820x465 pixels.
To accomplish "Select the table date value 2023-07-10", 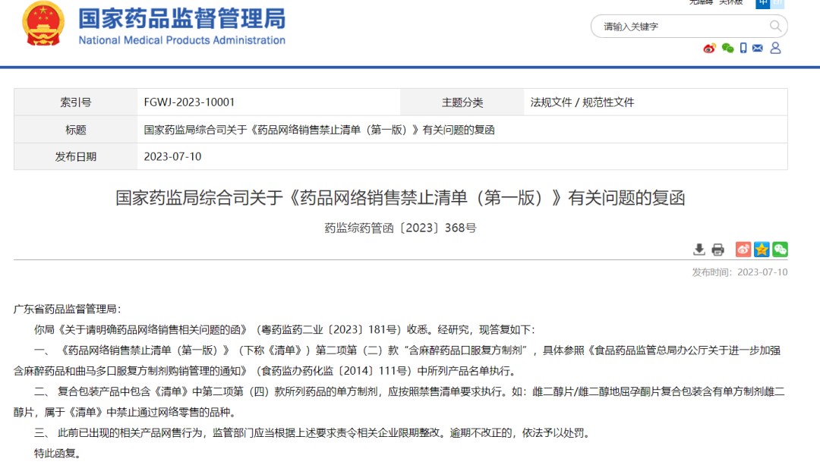I will click(172, 157).
